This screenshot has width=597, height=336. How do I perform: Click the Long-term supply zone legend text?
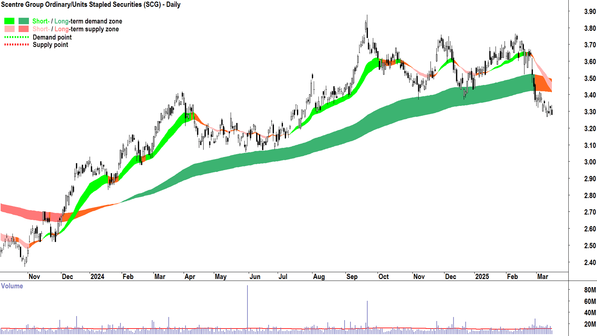86,29
